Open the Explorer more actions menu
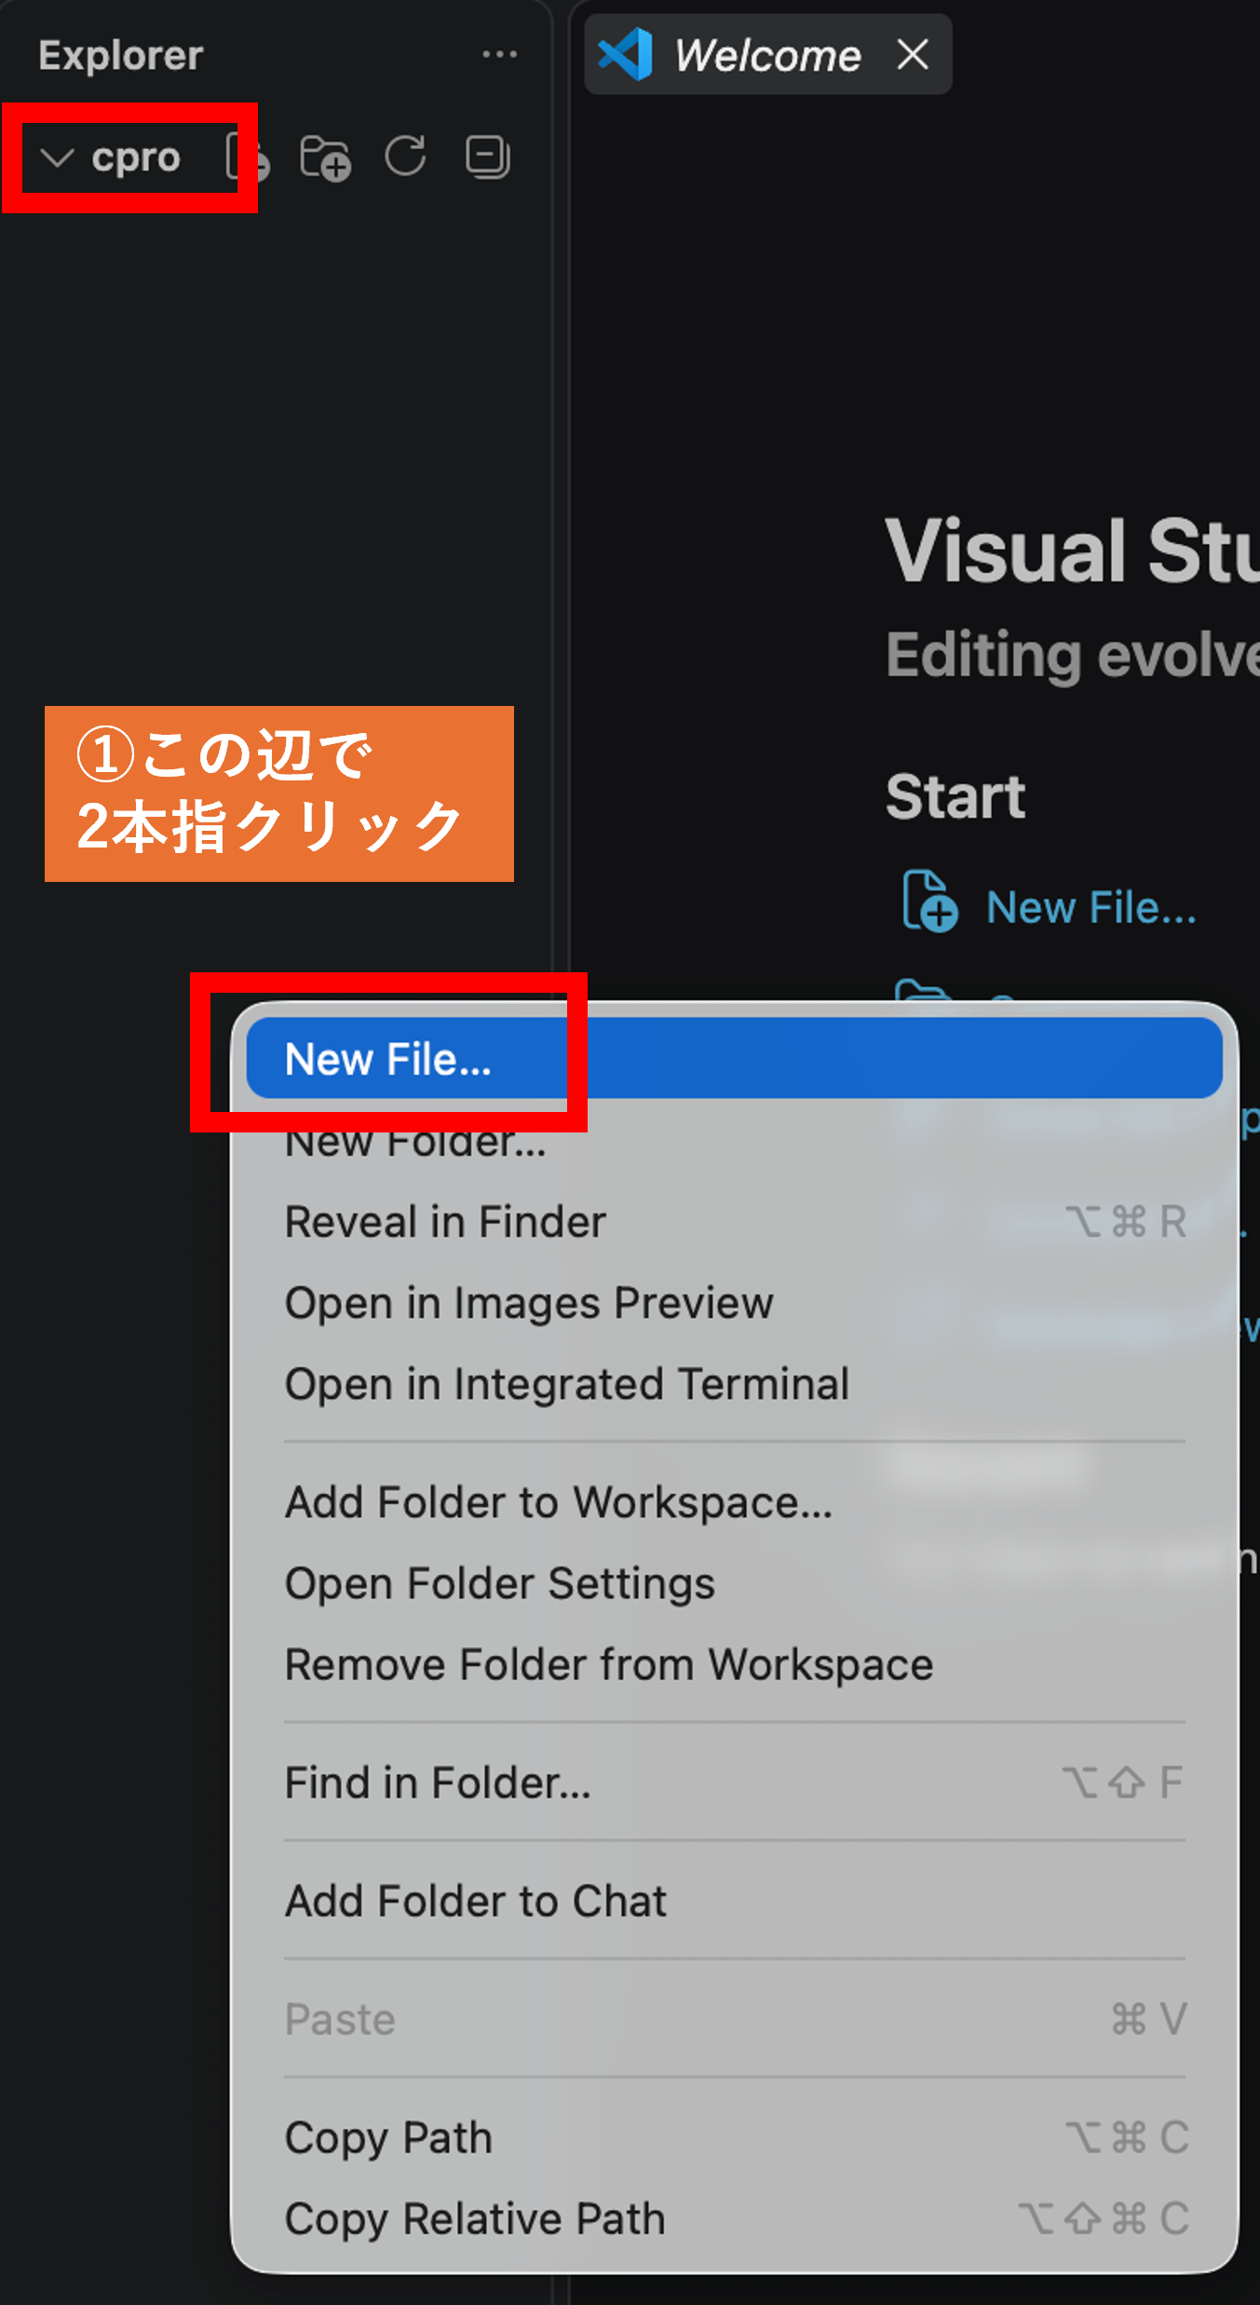The height and width of the screenshot is (2305, 1260). click(x=499, y=55)
